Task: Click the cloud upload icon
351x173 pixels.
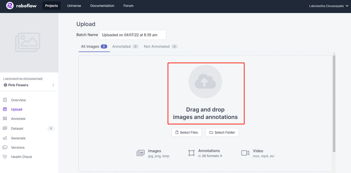Action: click(205, 81)
